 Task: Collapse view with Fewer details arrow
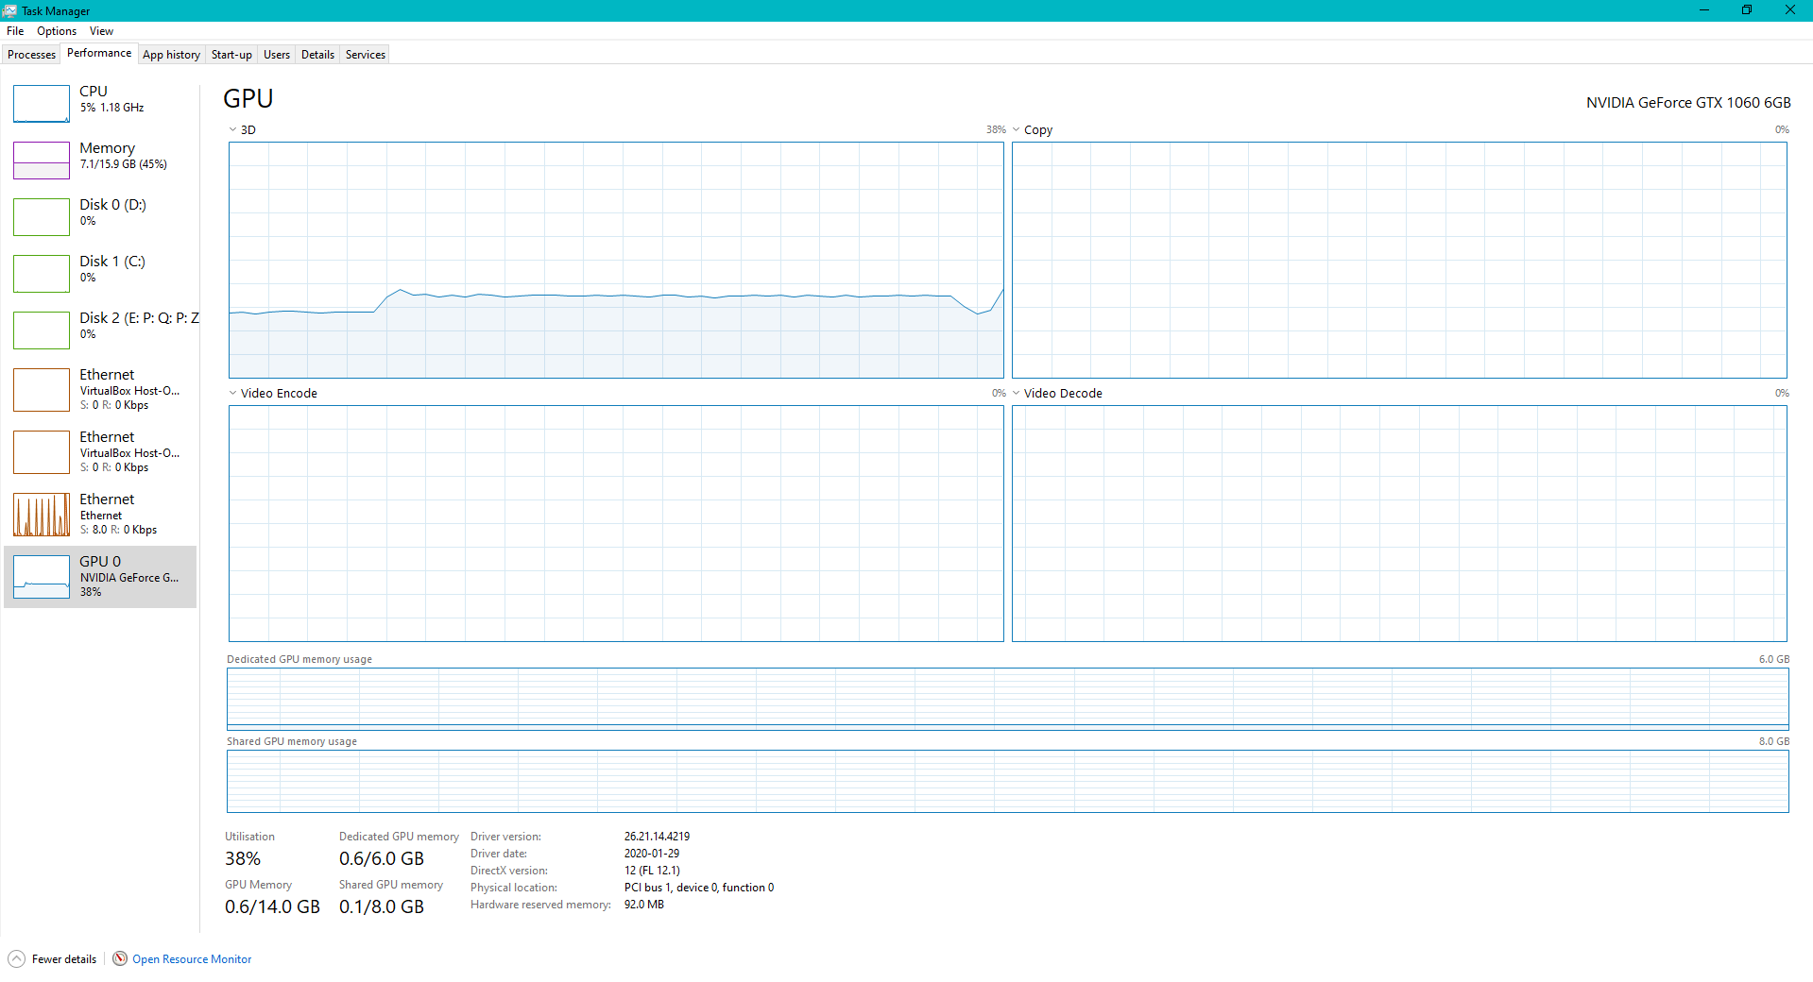tap(16, 958)
